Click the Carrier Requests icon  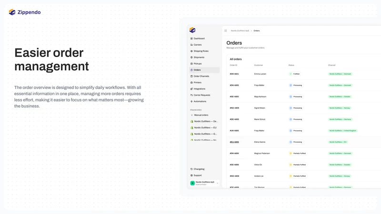(191, 96)
